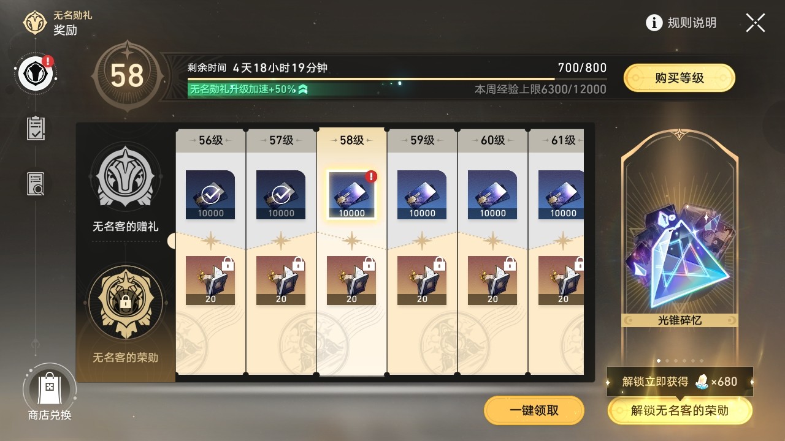The height and width of the screenshot is (441, 785).
Task: Tap the 无名客的荣勋 locked emblem
Action: [125, 303]
